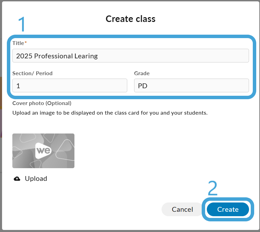
Task: Click the Create button
Action: pos(228,209)
